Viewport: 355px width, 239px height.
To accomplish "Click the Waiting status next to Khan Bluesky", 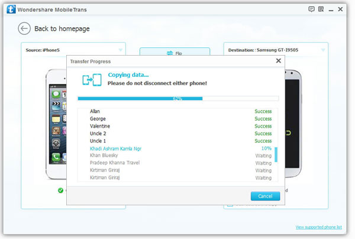I will [x=263, y=156].
